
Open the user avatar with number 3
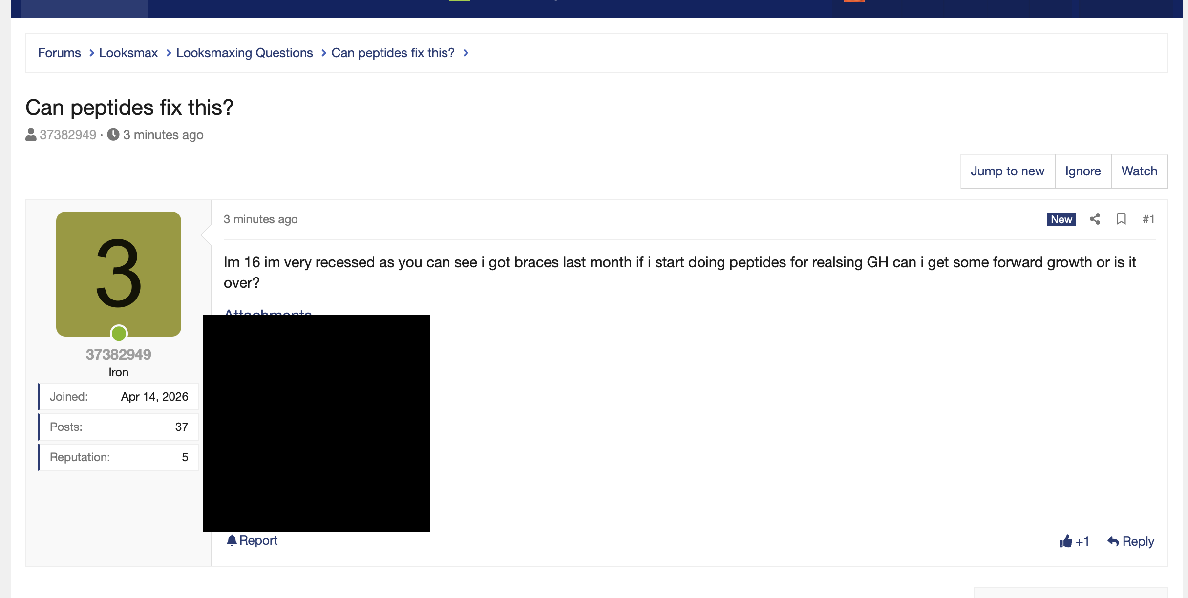coord(119,274)
